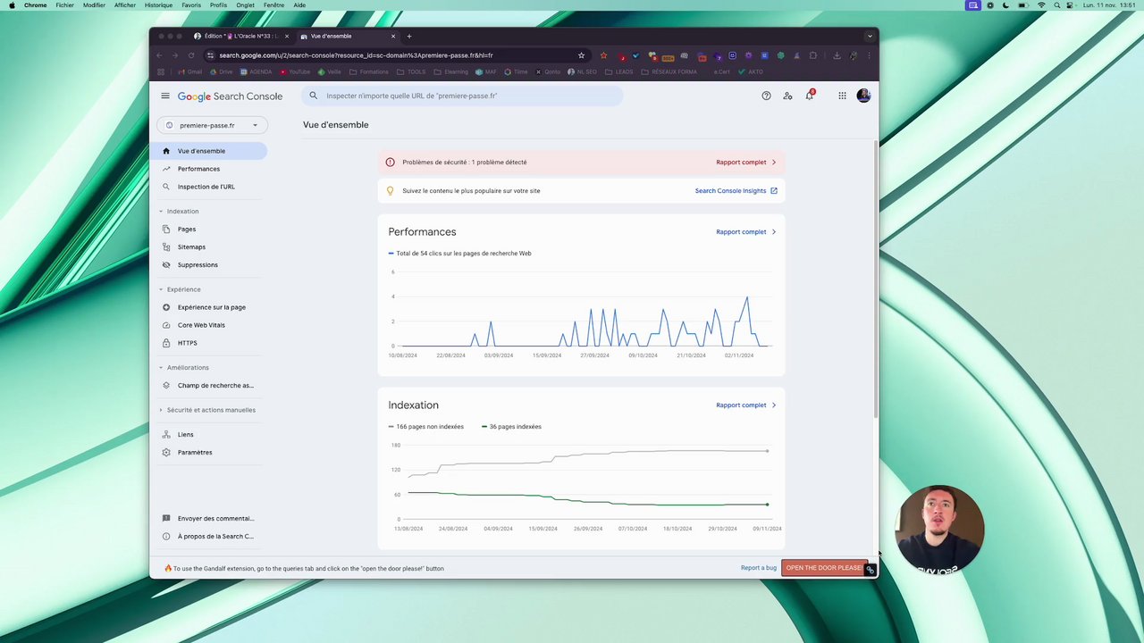Click the 36 pages indexées legend
The image size is (1144, 643).
click(511, 427)
